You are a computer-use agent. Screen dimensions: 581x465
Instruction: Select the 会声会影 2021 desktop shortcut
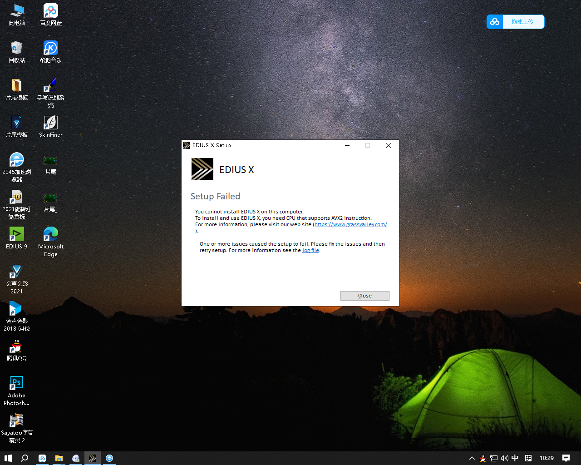[17, 279]
